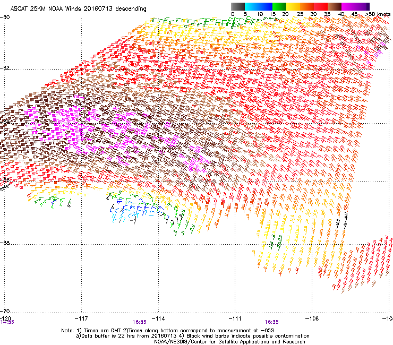Click the '-60' latitude label
Image resolution: width=393 pixels, height=345 pixels.
pos(5,18)
